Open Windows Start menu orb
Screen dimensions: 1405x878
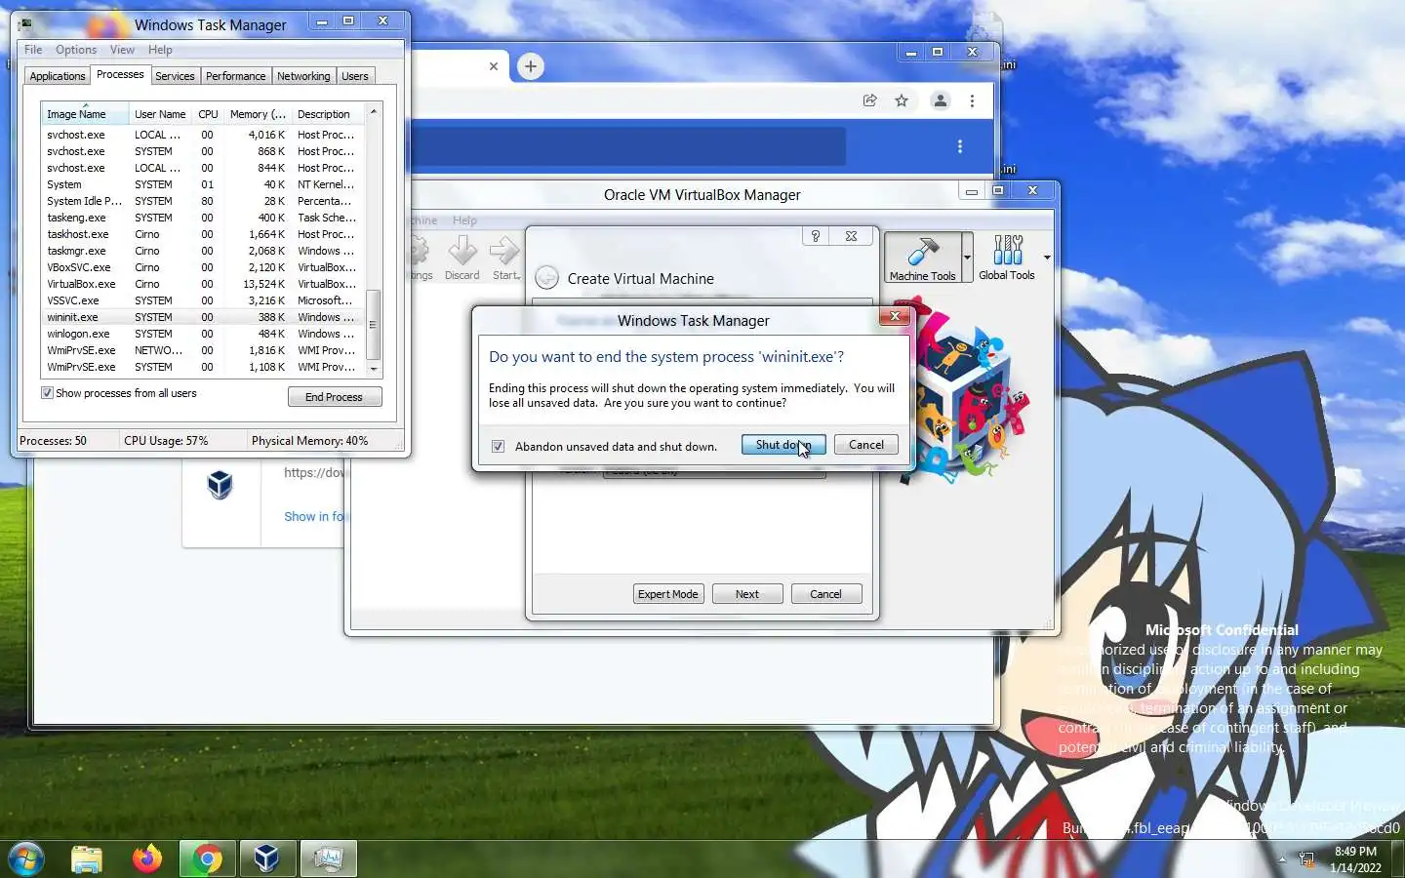click(25, 858)
